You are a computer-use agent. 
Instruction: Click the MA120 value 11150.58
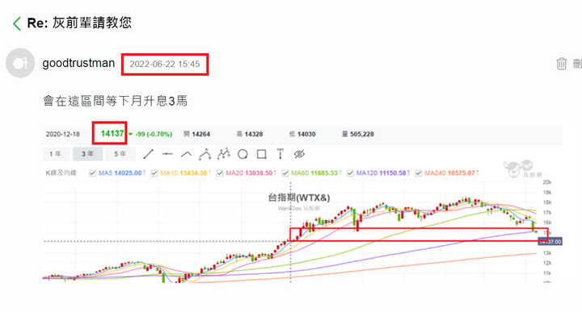point(393,173)
